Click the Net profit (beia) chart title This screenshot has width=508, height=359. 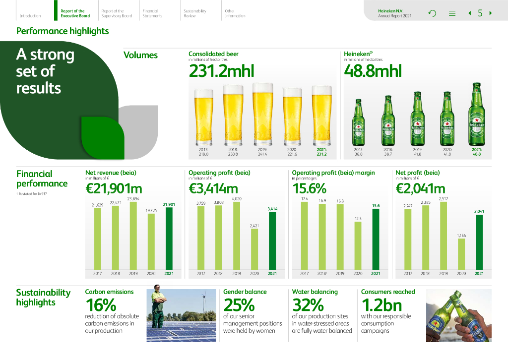(418, 173)
